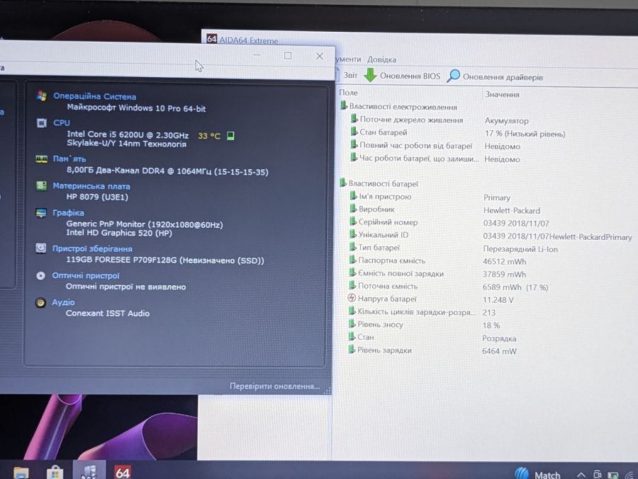
Task: Select the Рівень зарядки row
Action: tap(432, 350)
